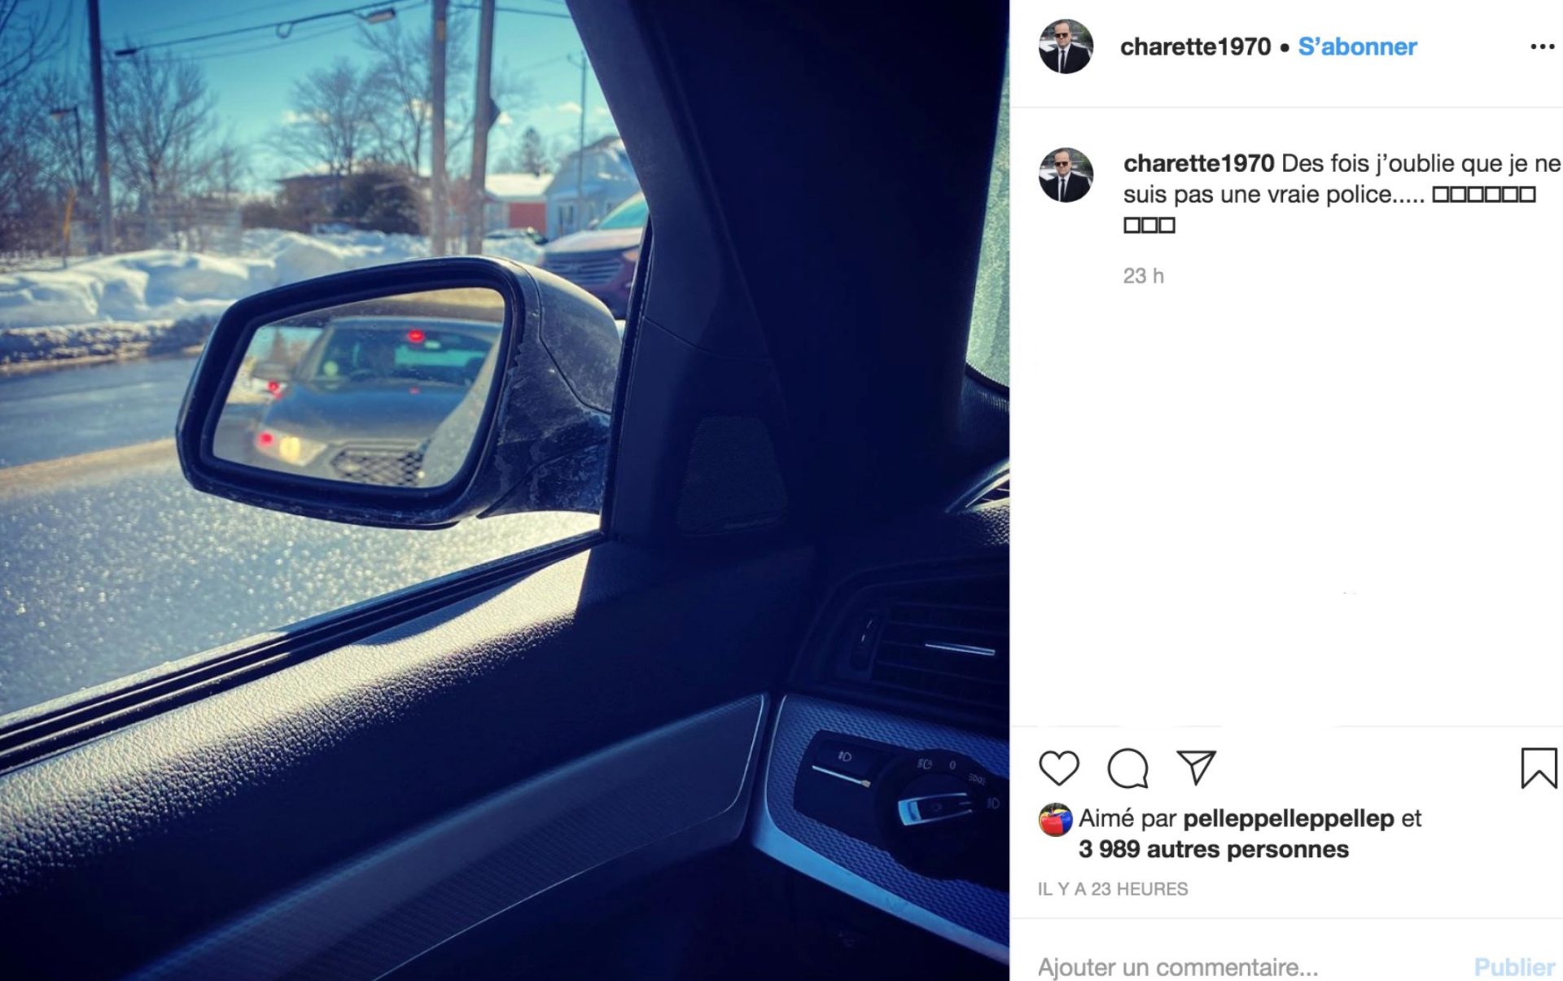Click the small liker avatar icon
This screenshot has height=981, width=1563.
[1055, 820]
